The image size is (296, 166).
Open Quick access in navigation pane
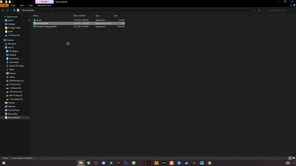(12, 17)
